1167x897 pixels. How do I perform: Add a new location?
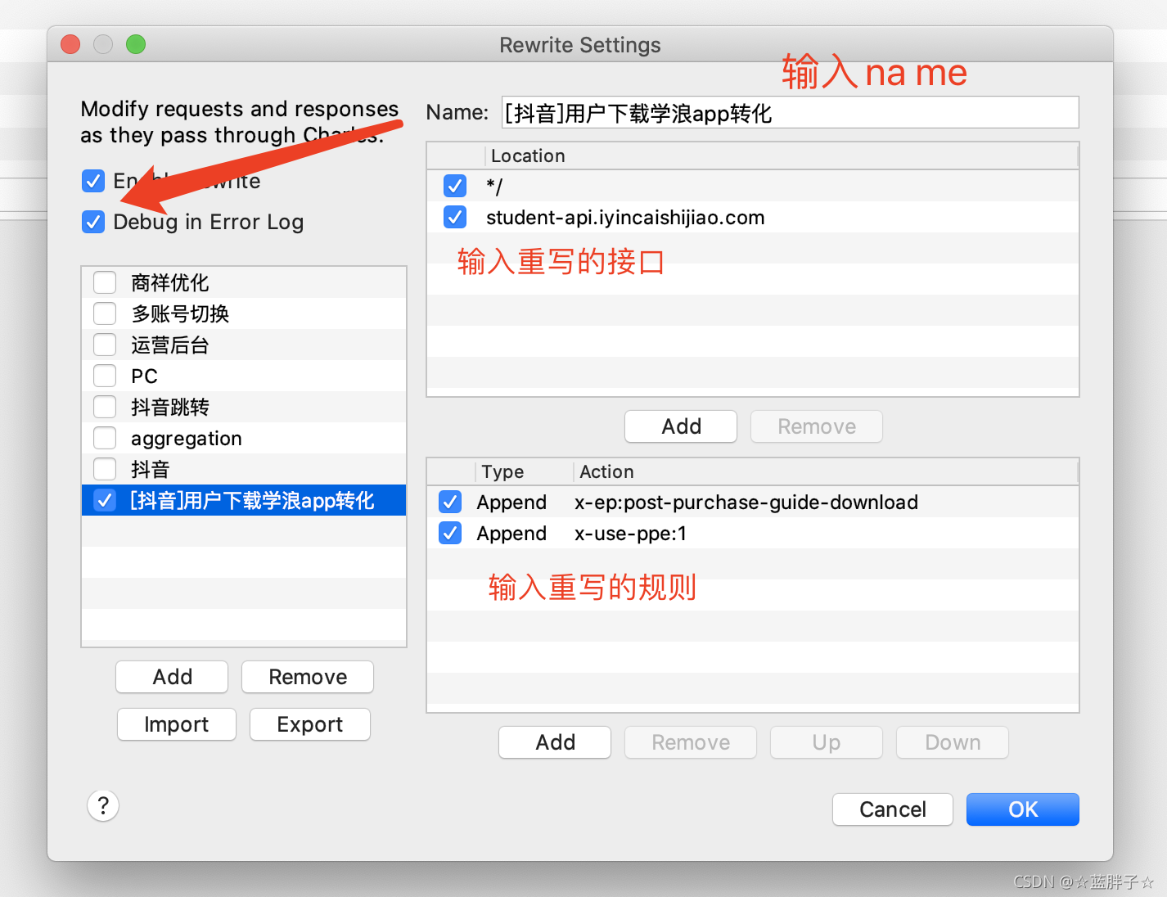(x=681, y=426)
